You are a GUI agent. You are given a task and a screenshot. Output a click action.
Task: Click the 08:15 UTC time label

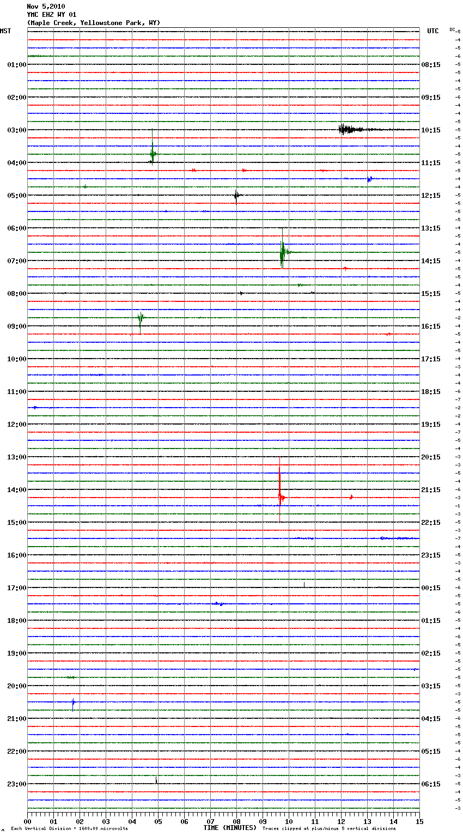431,64
